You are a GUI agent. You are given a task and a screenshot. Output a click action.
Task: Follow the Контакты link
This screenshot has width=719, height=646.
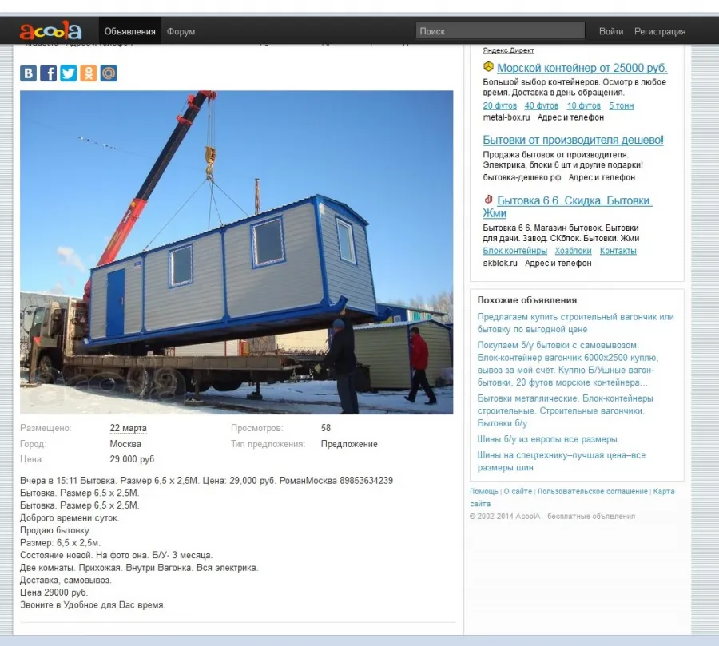618,251
